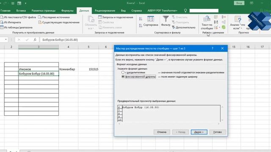
Task: Open 'Существующие подключения' existing connections
Action: [x=59, y=22]
